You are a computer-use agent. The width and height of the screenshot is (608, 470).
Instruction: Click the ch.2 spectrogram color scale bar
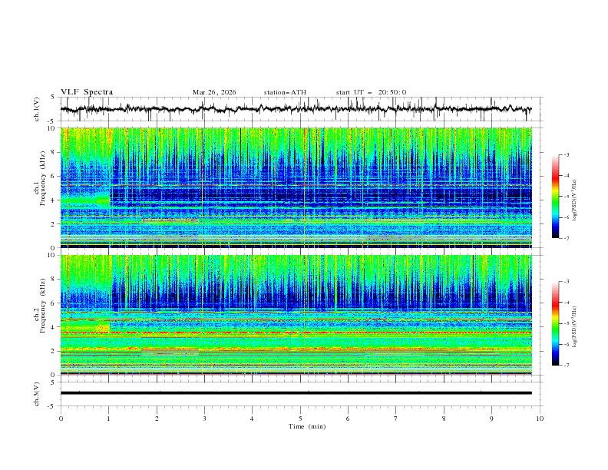[x=555, y=323]
